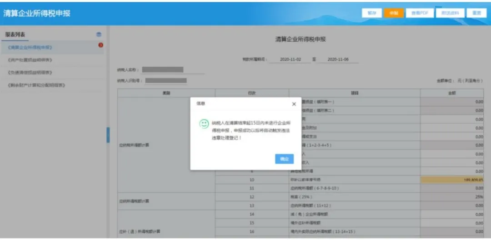
Task: Click the sidebar collapse handle
Action: 108,135
